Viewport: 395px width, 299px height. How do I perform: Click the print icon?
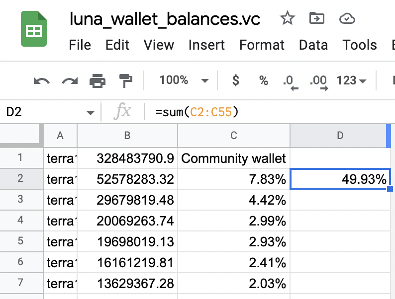point(98,81)
